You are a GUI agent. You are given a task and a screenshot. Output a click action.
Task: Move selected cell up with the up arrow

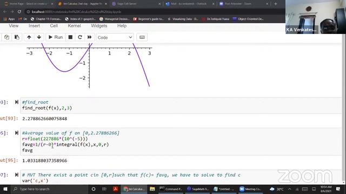[x=29, y=37]
